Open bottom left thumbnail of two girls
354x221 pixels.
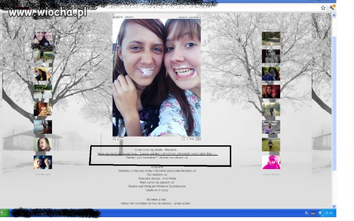pos(43,162)
